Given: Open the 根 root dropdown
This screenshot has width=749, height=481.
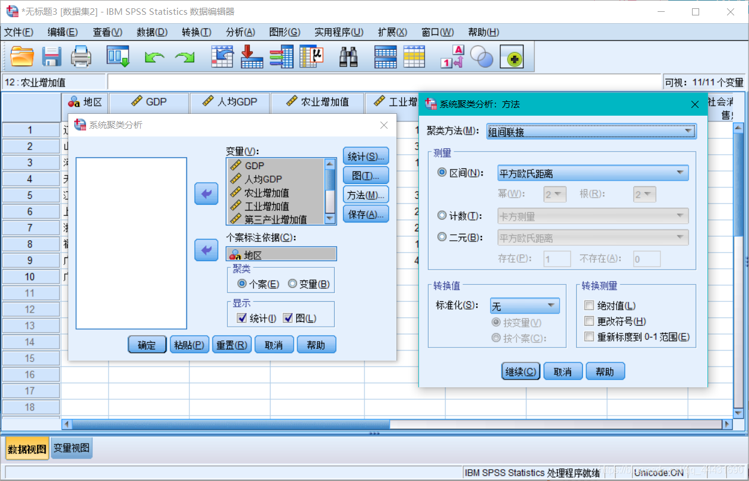Looking at the screenshot, I should coord(645,194).
